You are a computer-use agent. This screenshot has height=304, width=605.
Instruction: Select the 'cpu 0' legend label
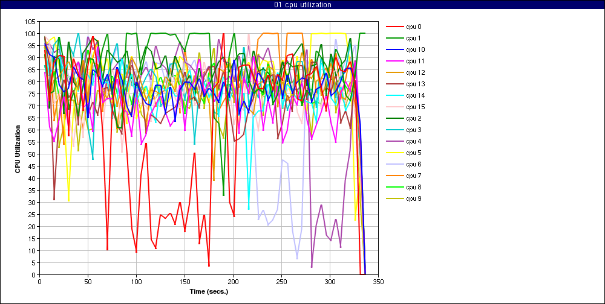tap(413, 27)
